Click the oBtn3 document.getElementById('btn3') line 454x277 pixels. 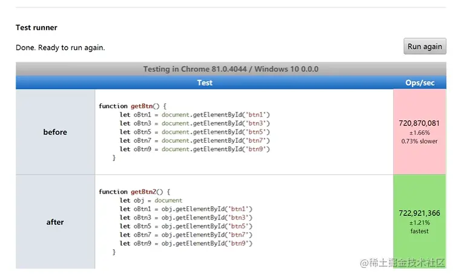pyautogui.click(x=194, y=123)
